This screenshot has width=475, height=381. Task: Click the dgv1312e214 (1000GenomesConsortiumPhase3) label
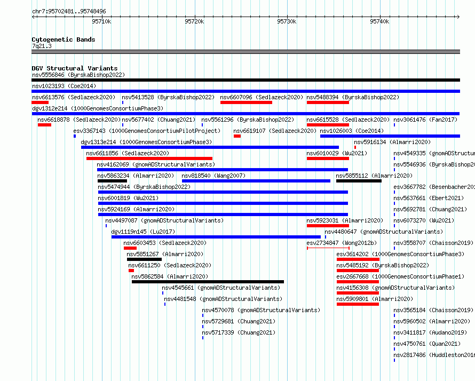(x=98, y=108)
